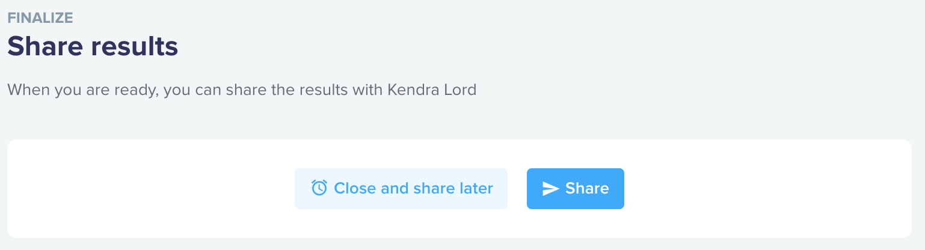Click the blue Share button
This screenshot has height=250, width=925.
pos(576,189)
